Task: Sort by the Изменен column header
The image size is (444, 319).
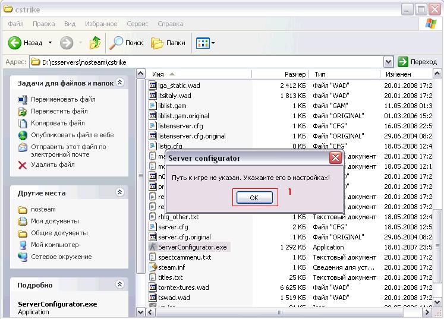Action: [406, 74]
